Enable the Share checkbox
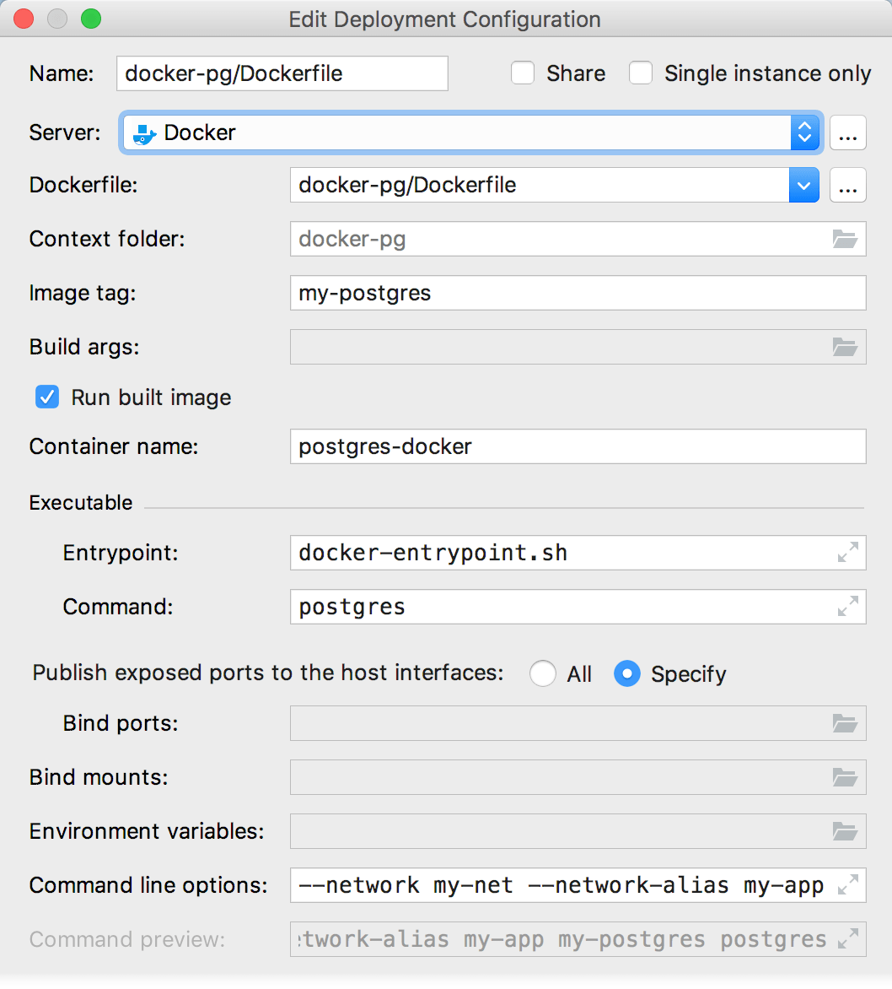 [x=523, y=73]
